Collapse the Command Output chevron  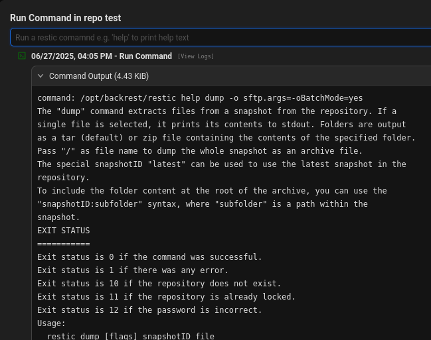(x=41, y=76)
